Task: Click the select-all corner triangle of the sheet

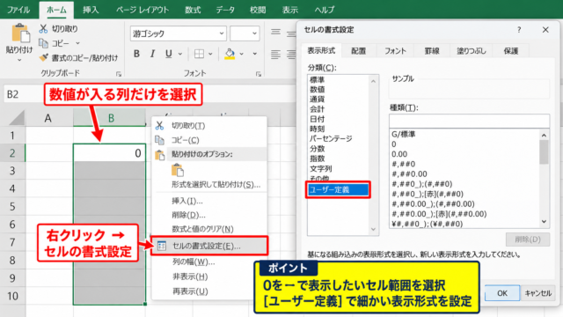Action: click(16, 118)
